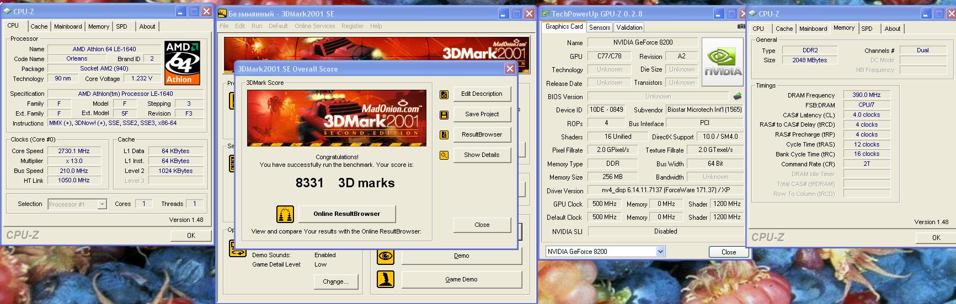Click the 8331 3D marks score text

click(x=345, y=183)
